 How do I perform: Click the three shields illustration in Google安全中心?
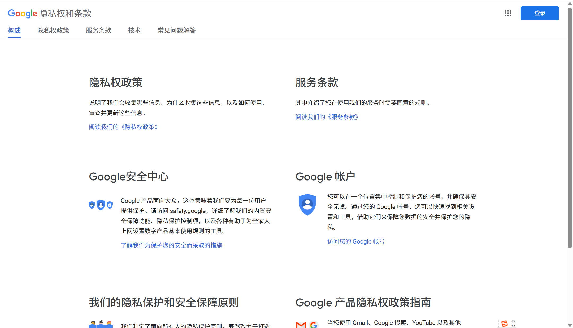point(101,205)
